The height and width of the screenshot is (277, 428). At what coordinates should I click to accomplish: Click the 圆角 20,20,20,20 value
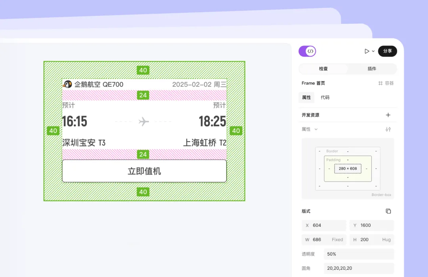[x=359, y=268]
